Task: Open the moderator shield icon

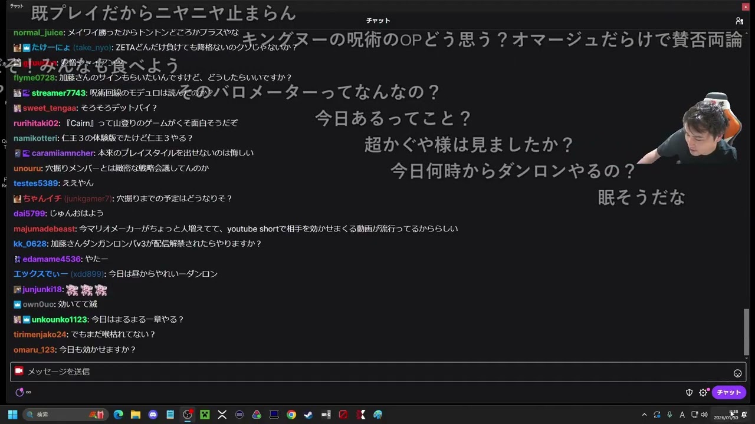Action: pyautogui.click(x=689, y=392)
